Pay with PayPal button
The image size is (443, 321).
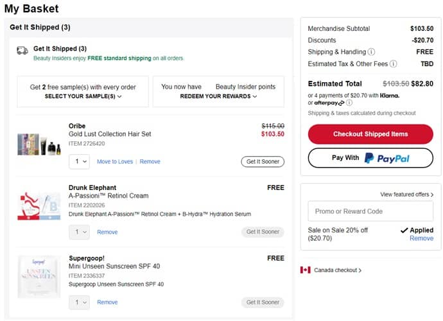tap(370, 158)
